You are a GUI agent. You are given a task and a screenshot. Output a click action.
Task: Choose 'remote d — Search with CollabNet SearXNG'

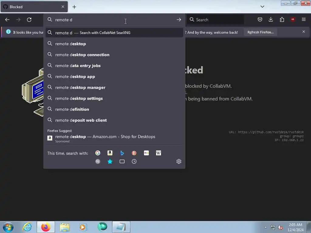point(114,32)
